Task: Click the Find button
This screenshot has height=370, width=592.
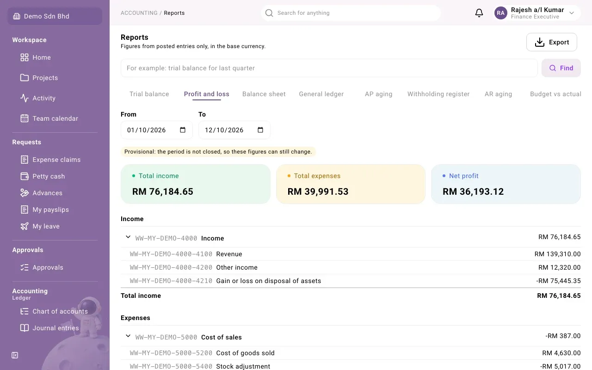Action: (x=561, y=68)
